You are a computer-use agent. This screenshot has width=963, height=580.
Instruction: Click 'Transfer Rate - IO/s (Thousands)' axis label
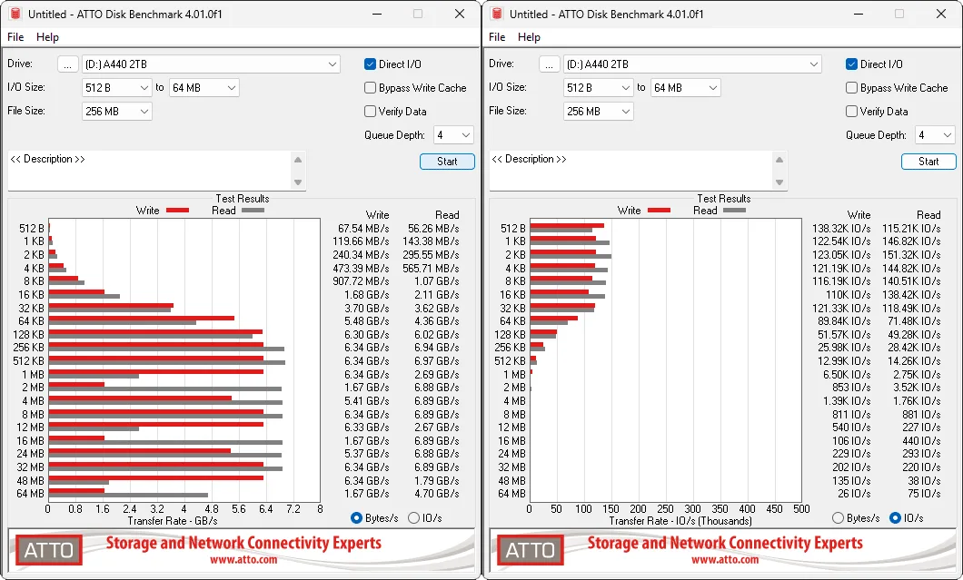[x=680, y=521]
